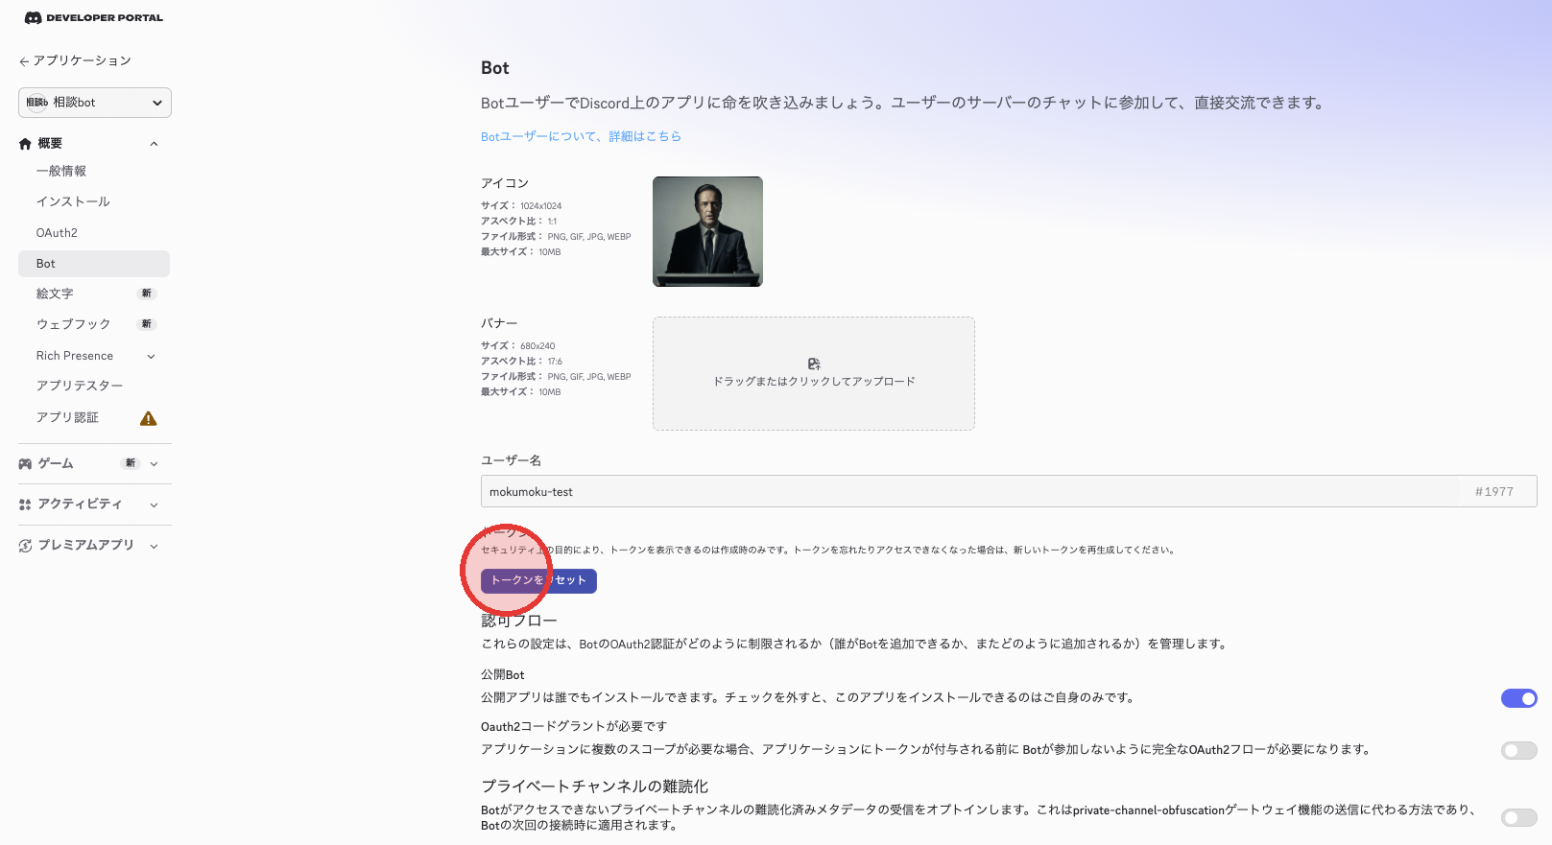The width and height of the screenshot is (1552, 845).
Task: Click the game controller icon beside ゲーム
Action: pyautogui.click(x=25, y=464)
